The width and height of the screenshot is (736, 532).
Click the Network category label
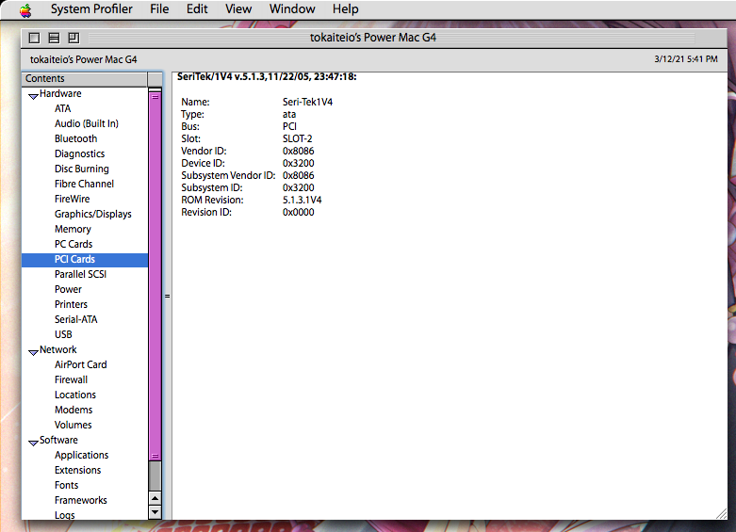point(58,349)
